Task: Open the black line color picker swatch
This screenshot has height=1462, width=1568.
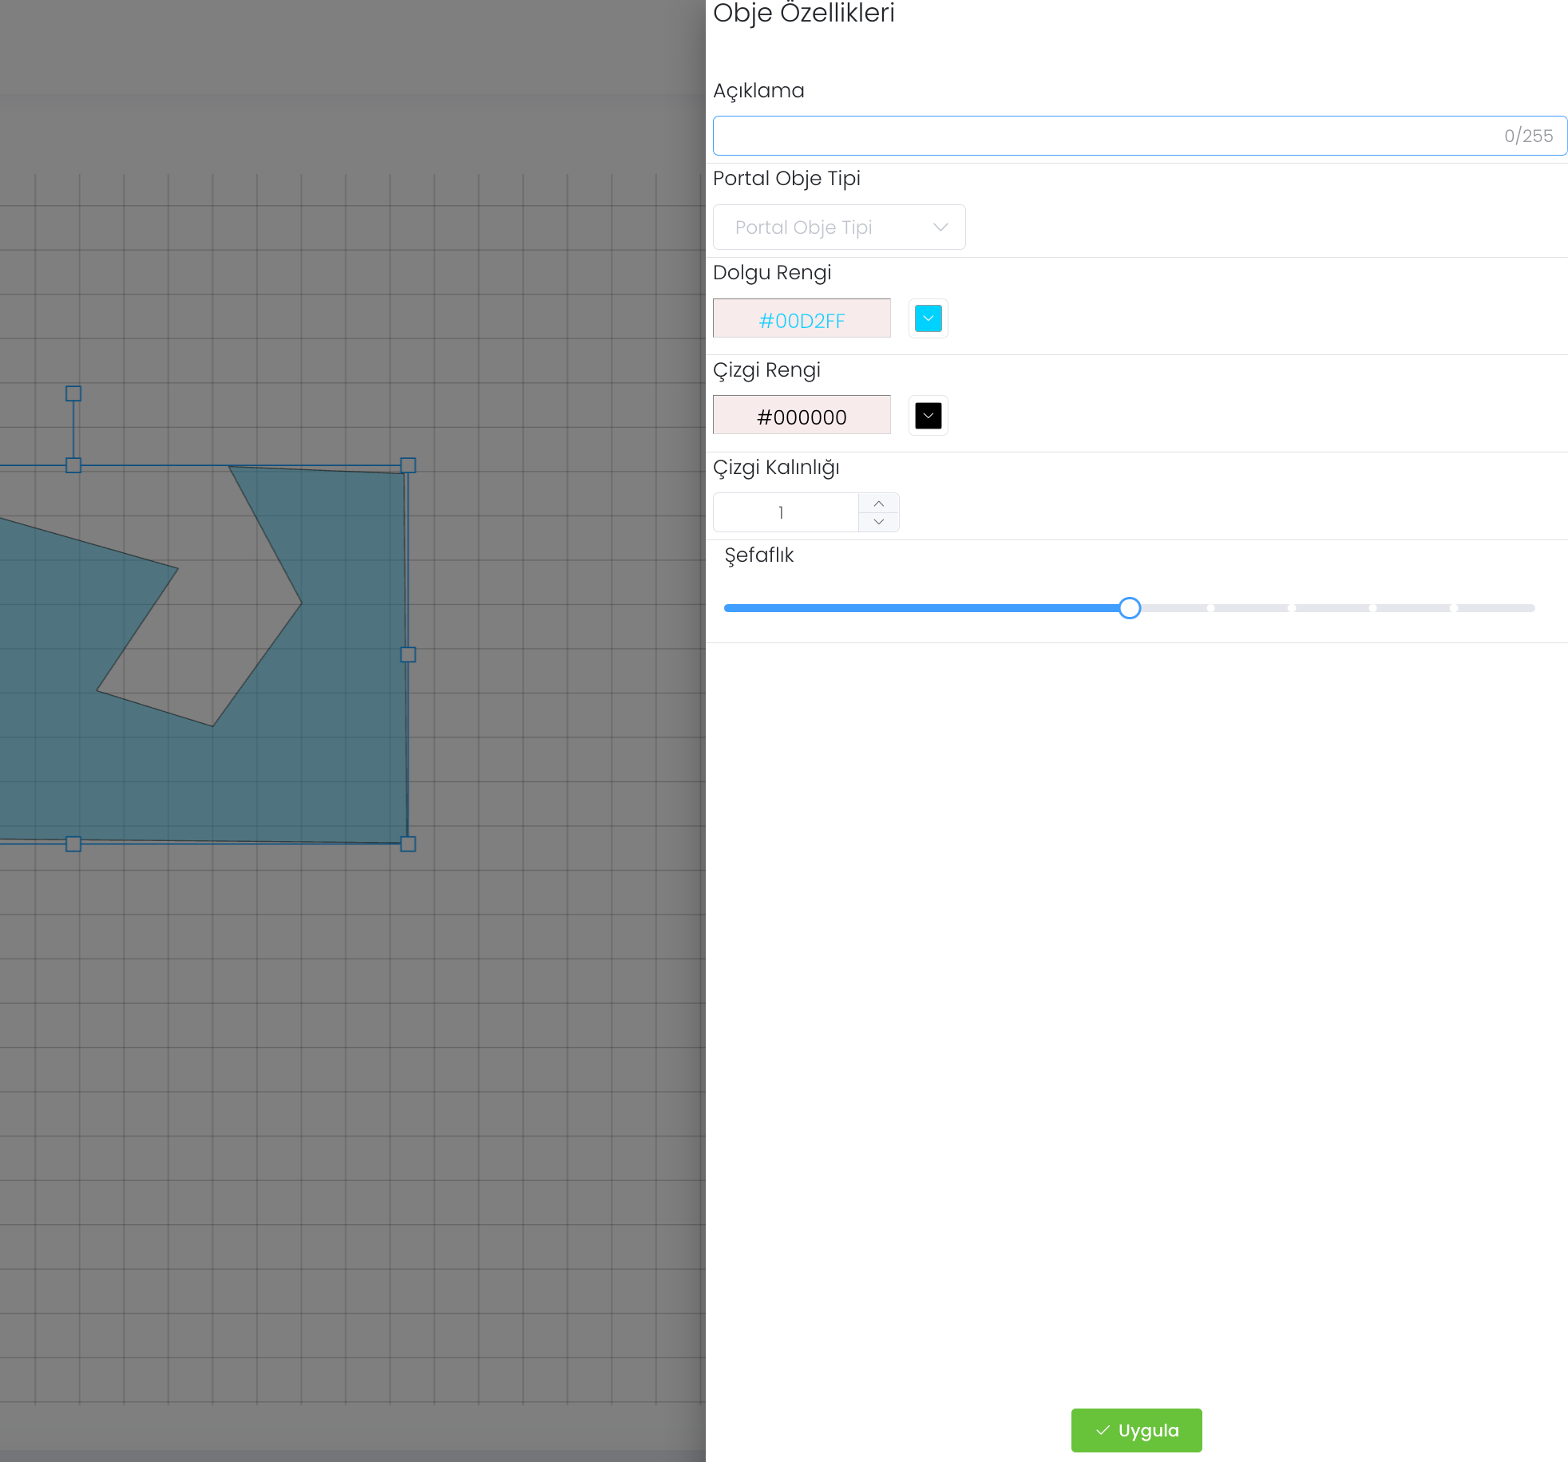Action: tap(928, 416)
